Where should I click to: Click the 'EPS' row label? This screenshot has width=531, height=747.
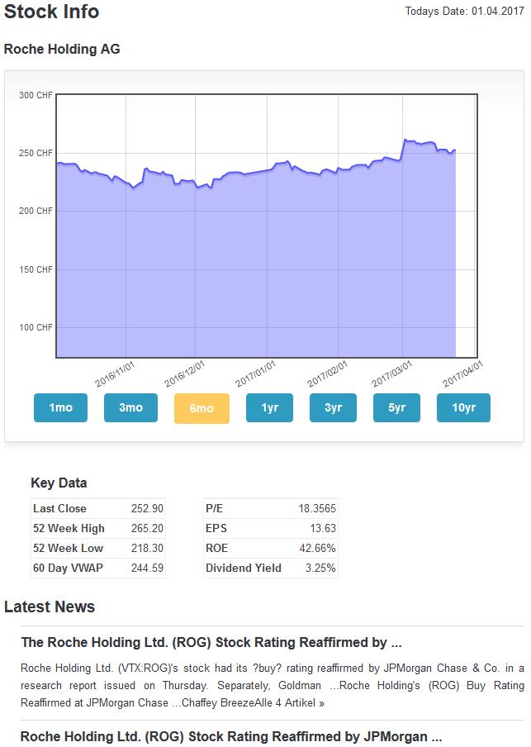click(x=216, y=528)
